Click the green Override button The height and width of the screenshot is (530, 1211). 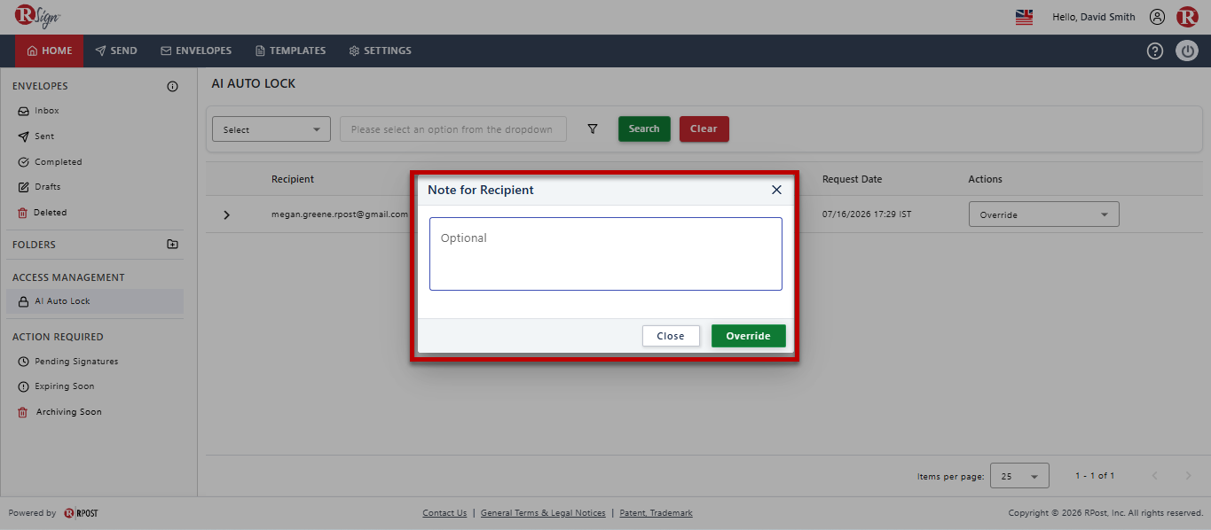coord(748,336)
